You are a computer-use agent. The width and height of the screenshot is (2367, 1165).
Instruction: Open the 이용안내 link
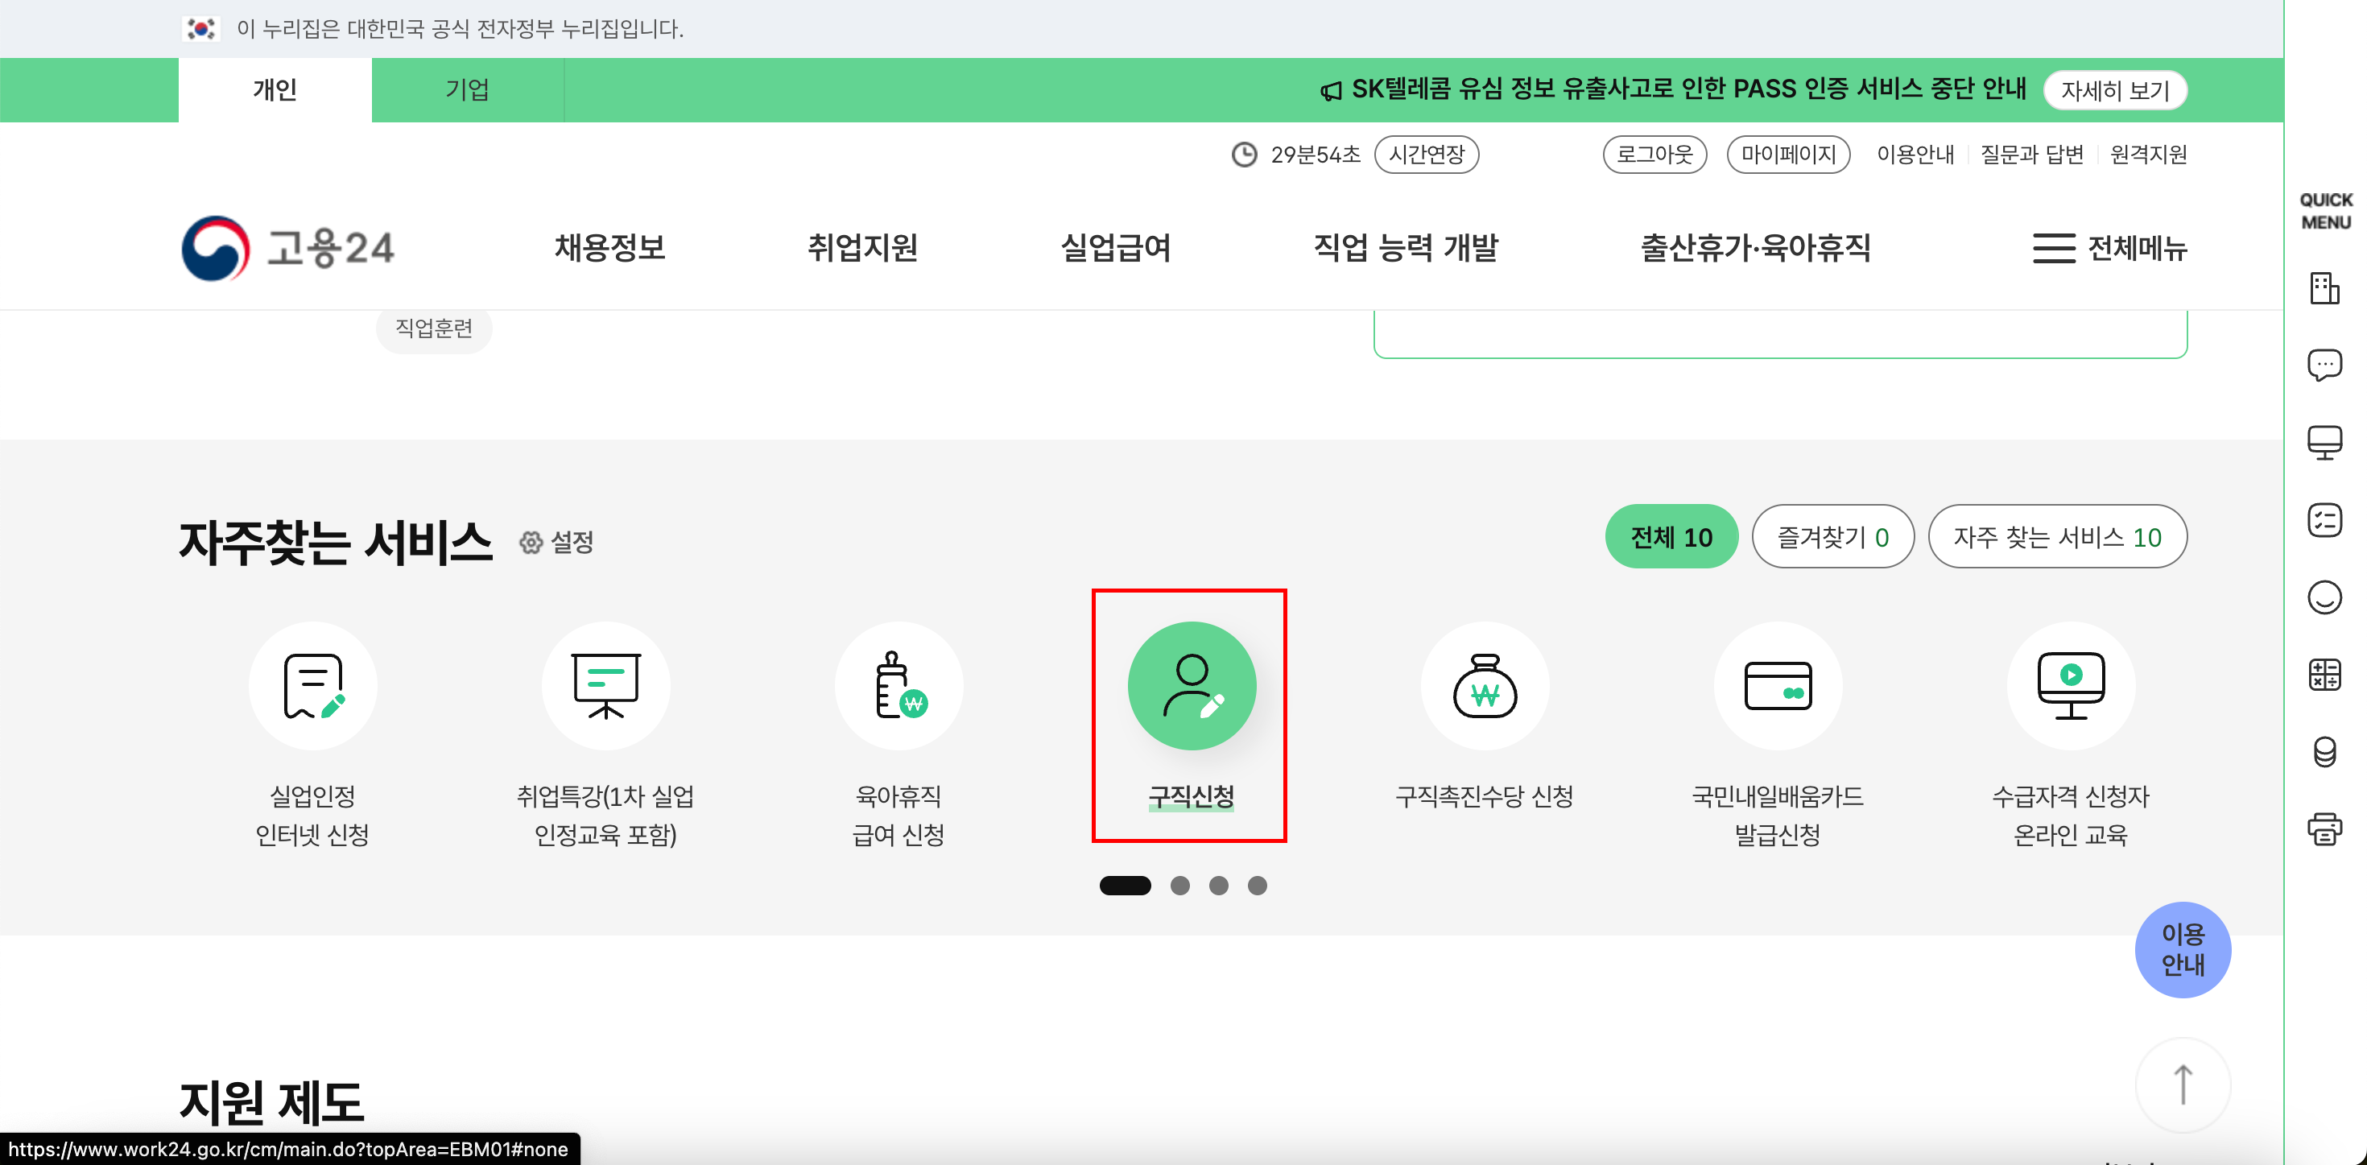(1916, 155)
